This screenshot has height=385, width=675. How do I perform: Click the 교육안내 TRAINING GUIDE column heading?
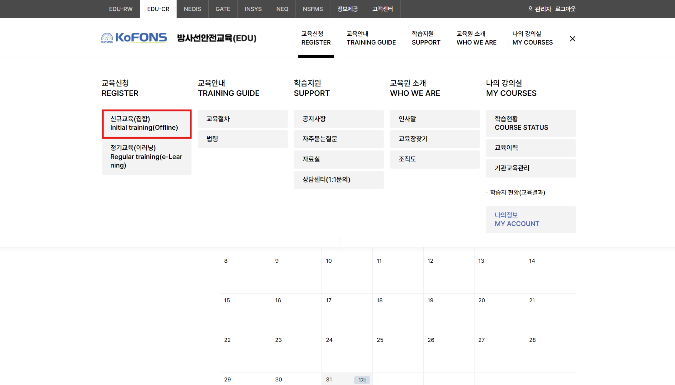click(229, 88)
